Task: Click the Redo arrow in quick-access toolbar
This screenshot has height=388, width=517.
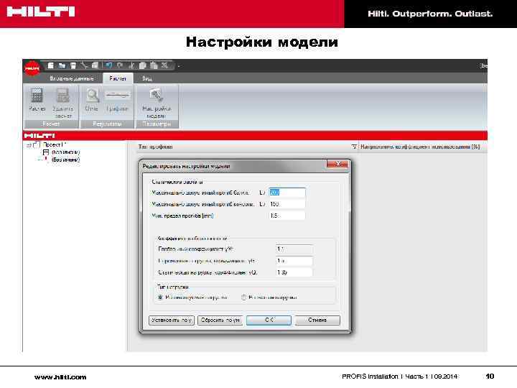Action: pyautogui.click(x=120, y=65)
